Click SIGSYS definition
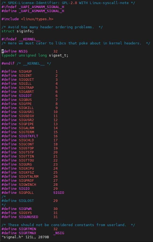 [30, 213]
